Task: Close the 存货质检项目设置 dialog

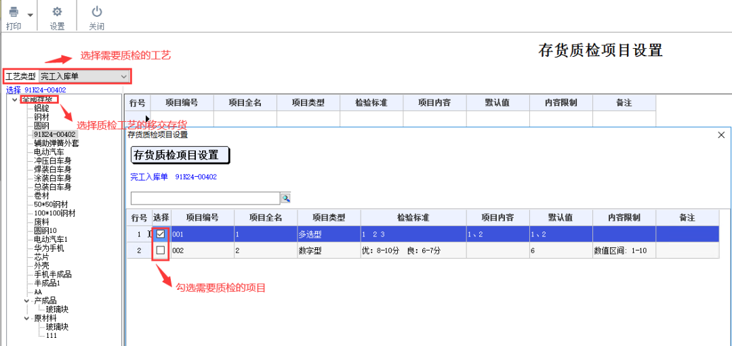Action: [720, 135]
